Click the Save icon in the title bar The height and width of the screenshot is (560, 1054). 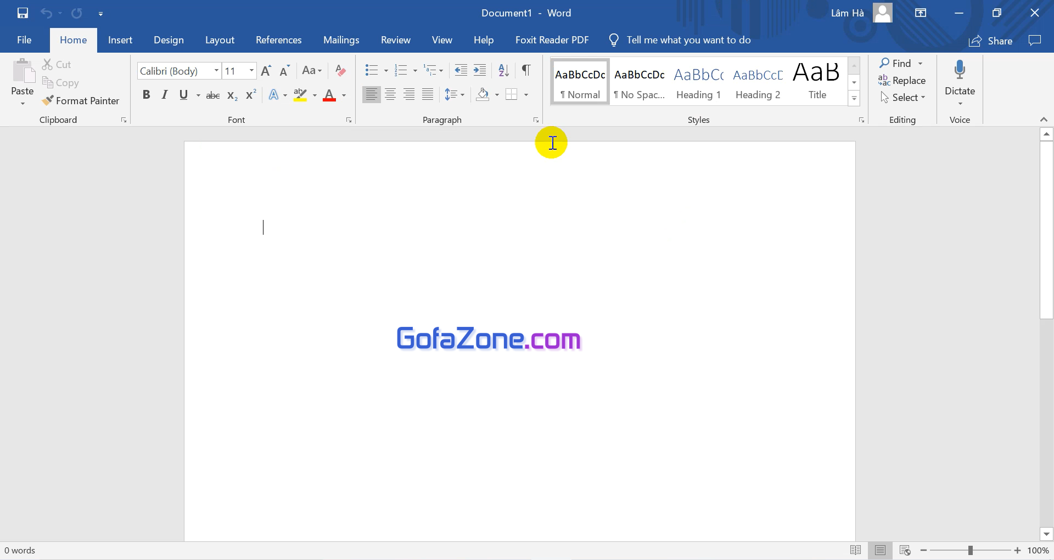coord(23,13)
